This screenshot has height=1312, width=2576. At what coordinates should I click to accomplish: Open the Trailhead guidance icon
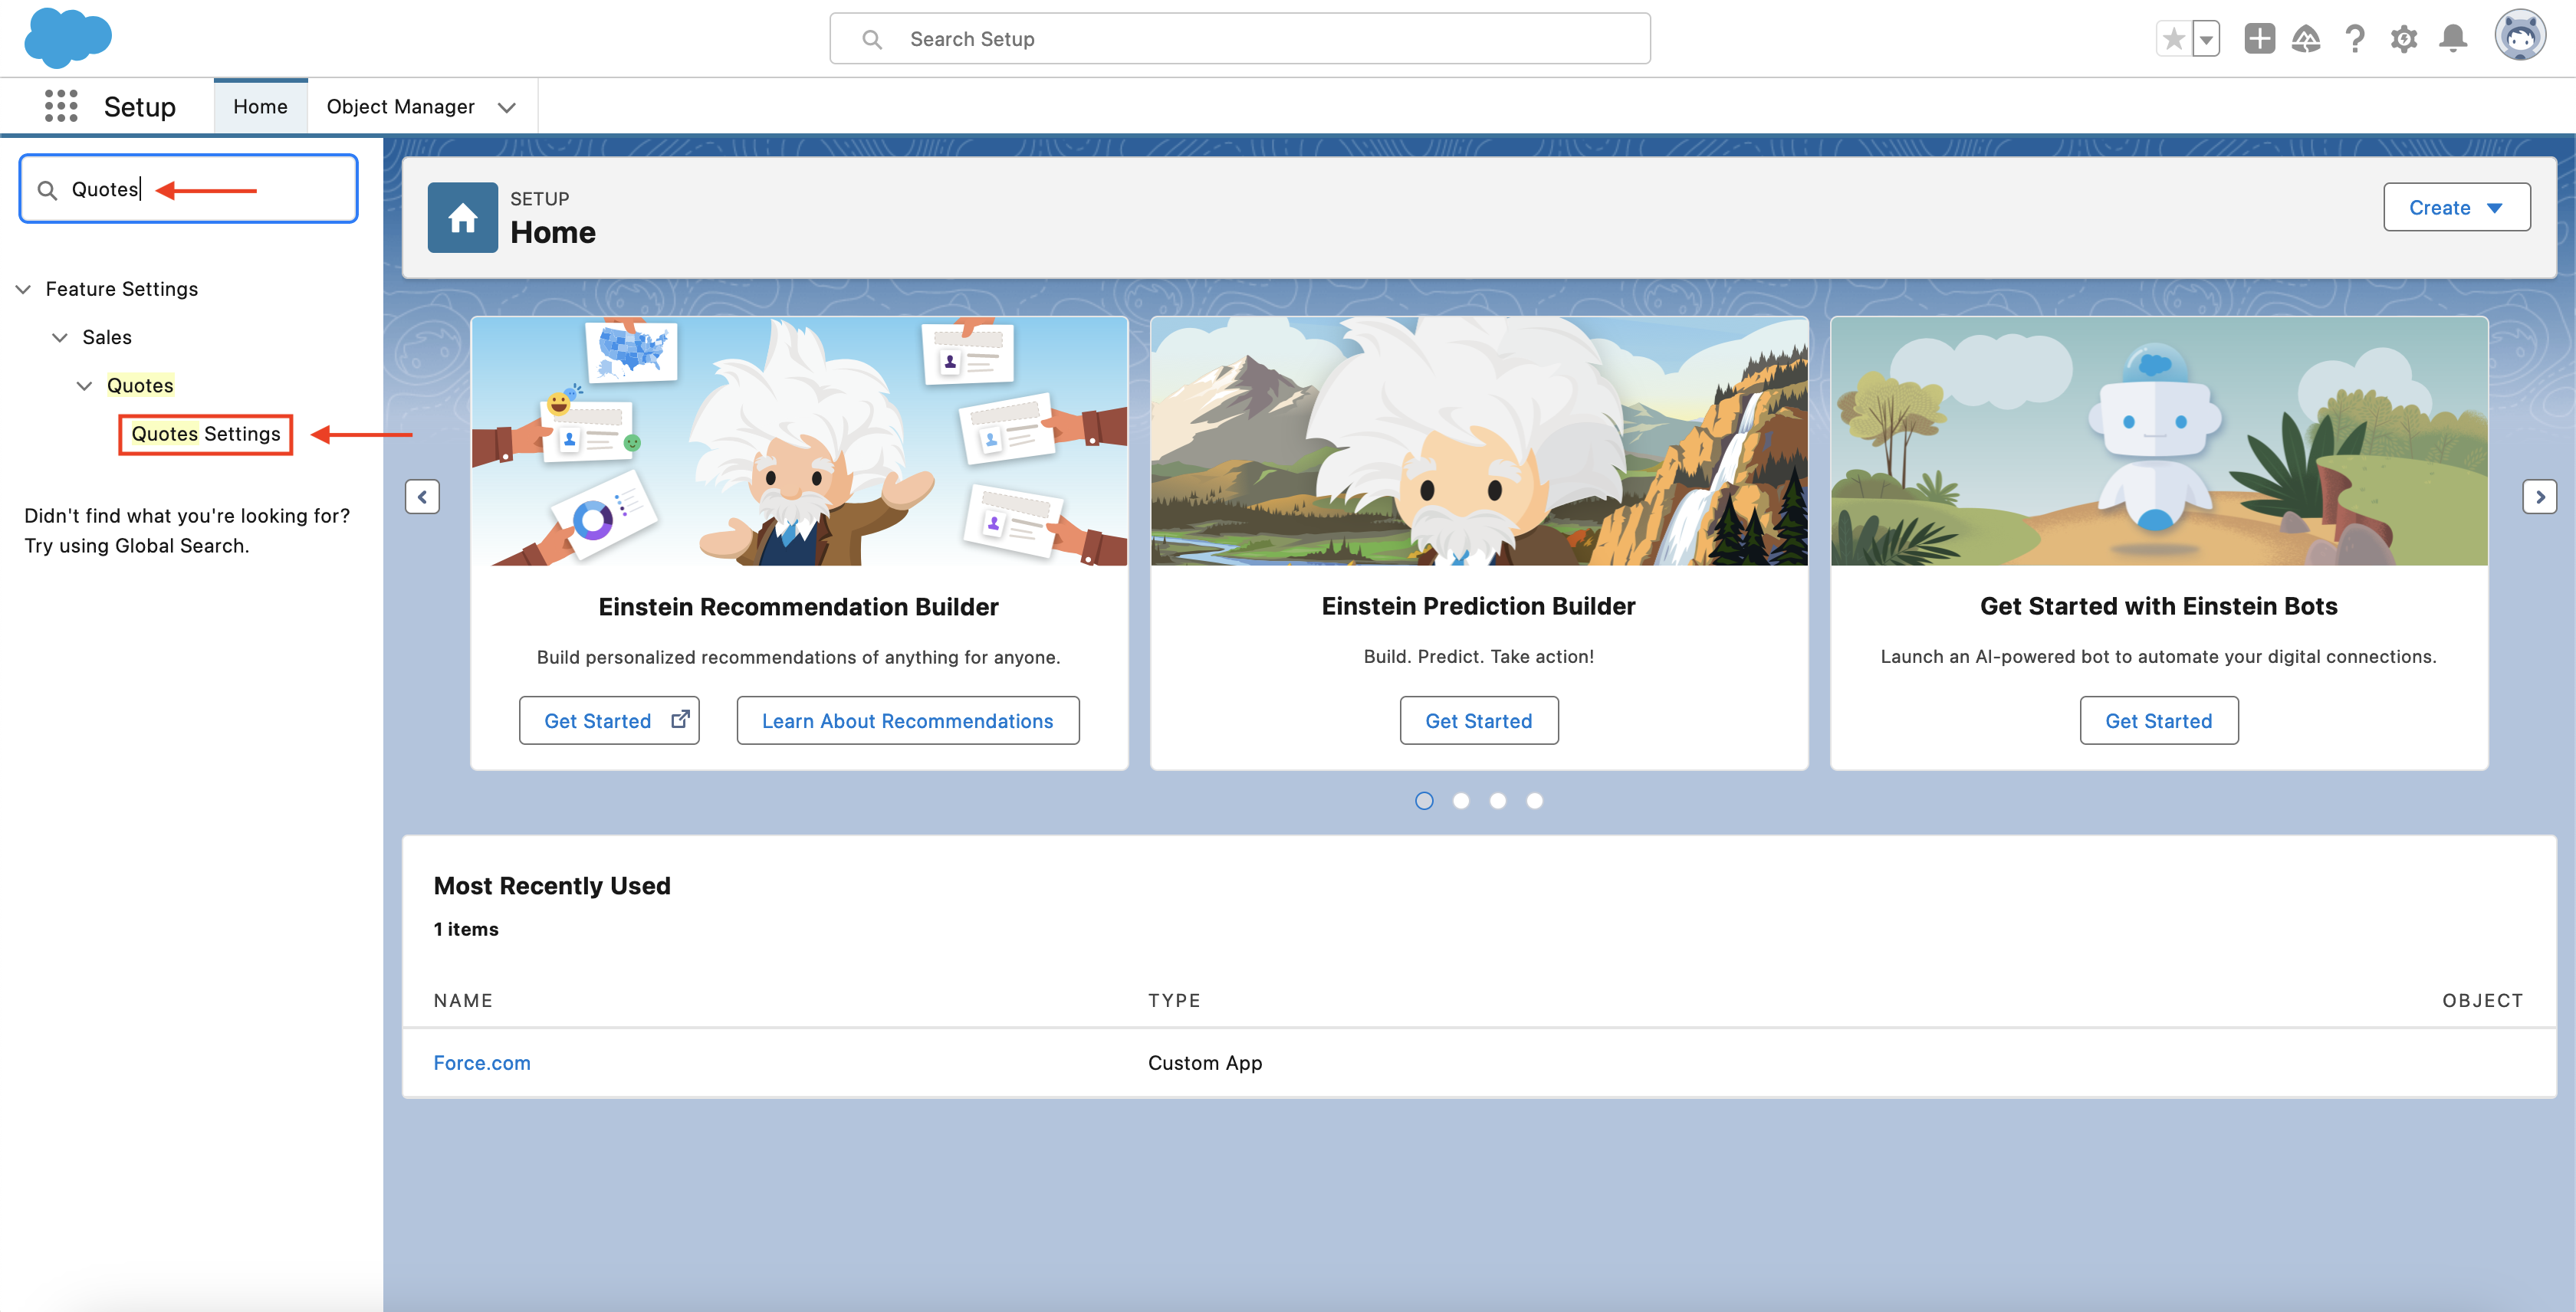(x=2306, y=39)
